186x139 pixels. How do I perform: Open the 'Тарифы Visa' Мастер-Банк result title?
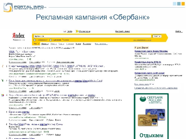[x=36, y=124]
